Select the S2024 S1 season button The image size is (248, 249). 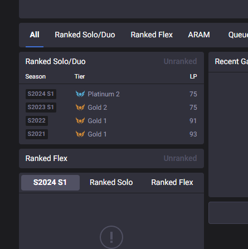point(50,183)
